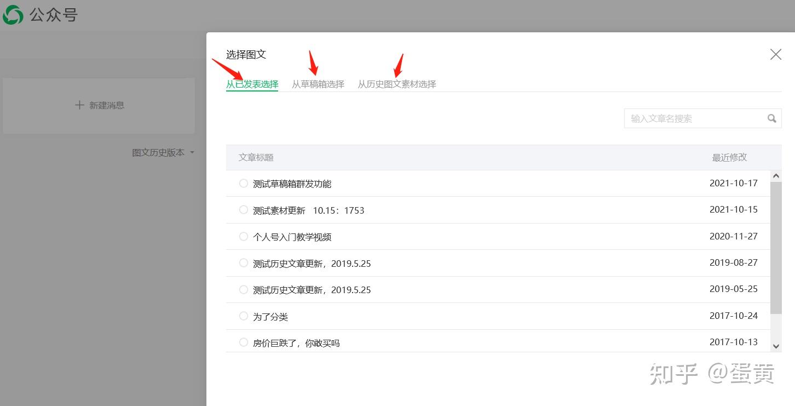This screenshot has height=406, width=795.
Task: Click the 选择图文 dialog title
Action: (246, 54)
